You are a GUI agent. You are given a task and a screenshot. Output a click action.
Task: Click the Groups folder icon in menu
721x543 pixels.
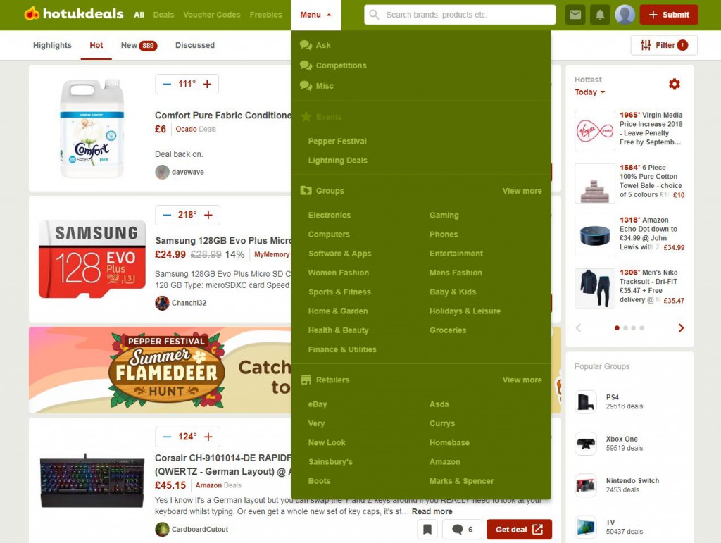point(306,190)
